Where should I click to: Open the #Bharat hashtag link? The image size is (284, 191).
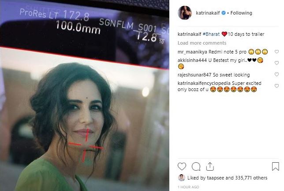pos(211,34)
